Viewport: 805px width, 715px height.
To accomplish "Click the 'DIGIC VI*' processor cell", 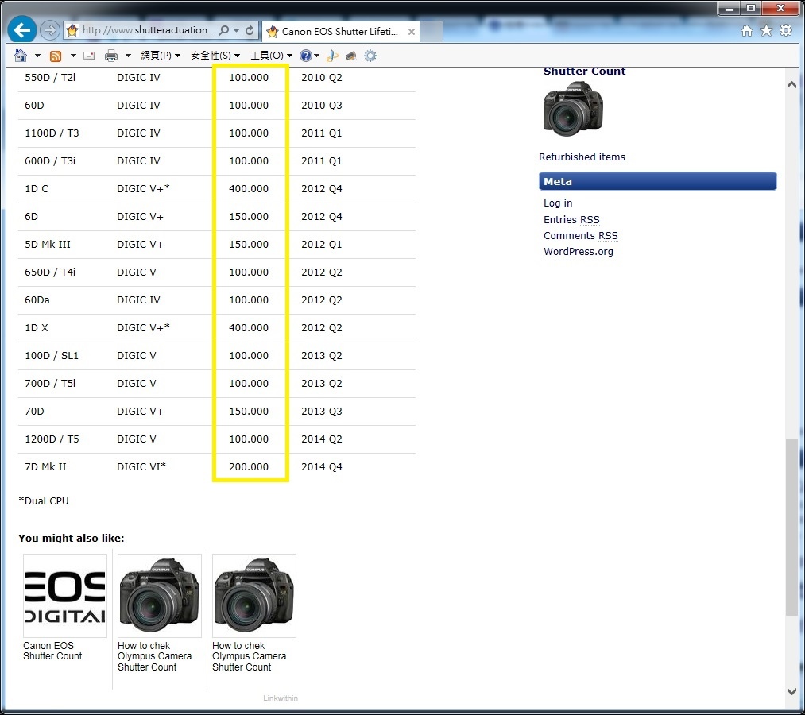I will (x=141, y=466).
